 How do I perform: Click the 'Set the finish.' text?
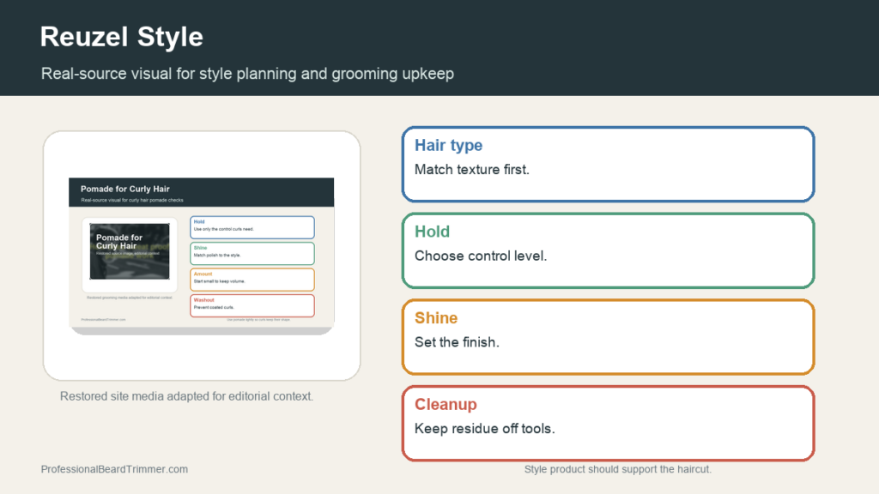point(457,341)
